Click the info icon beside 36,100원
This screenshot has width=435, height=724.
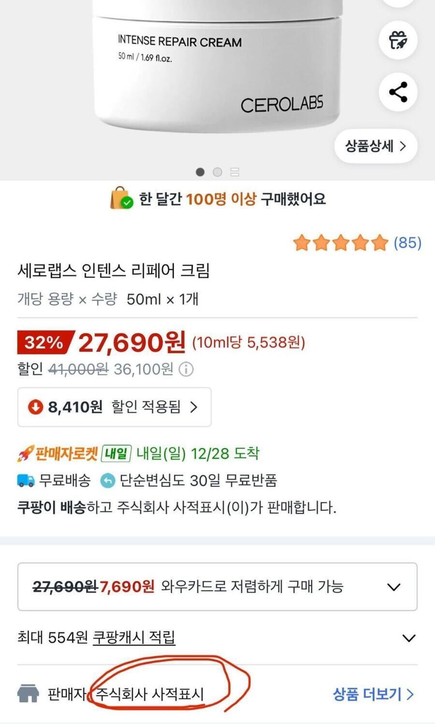click(186, 370)
